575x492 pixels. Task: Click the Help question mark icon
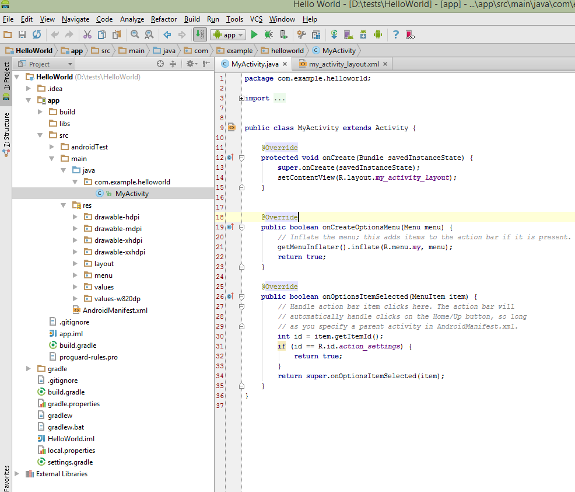396,35
